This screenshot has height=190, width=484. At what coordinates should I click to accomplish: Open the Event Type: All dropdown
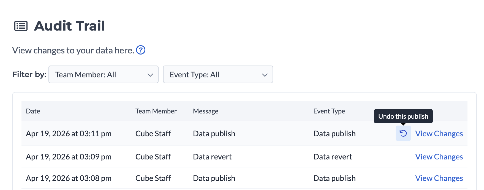[217, 74]
